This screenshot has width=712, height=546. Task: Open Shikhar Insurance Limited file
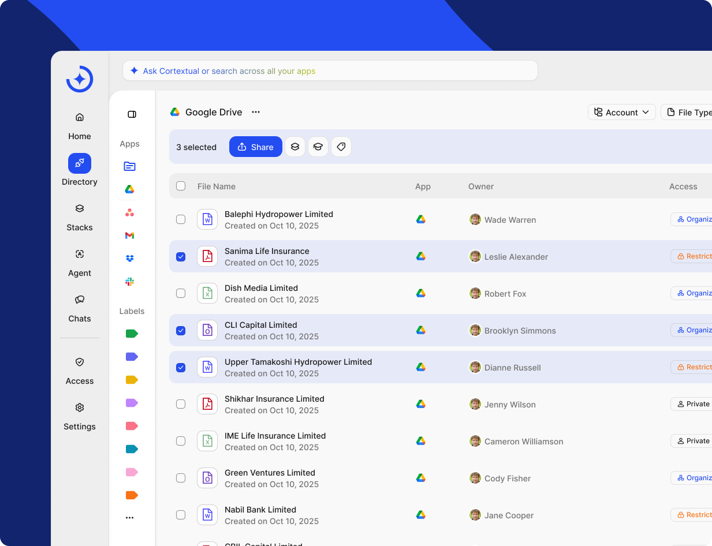(274, 399)
